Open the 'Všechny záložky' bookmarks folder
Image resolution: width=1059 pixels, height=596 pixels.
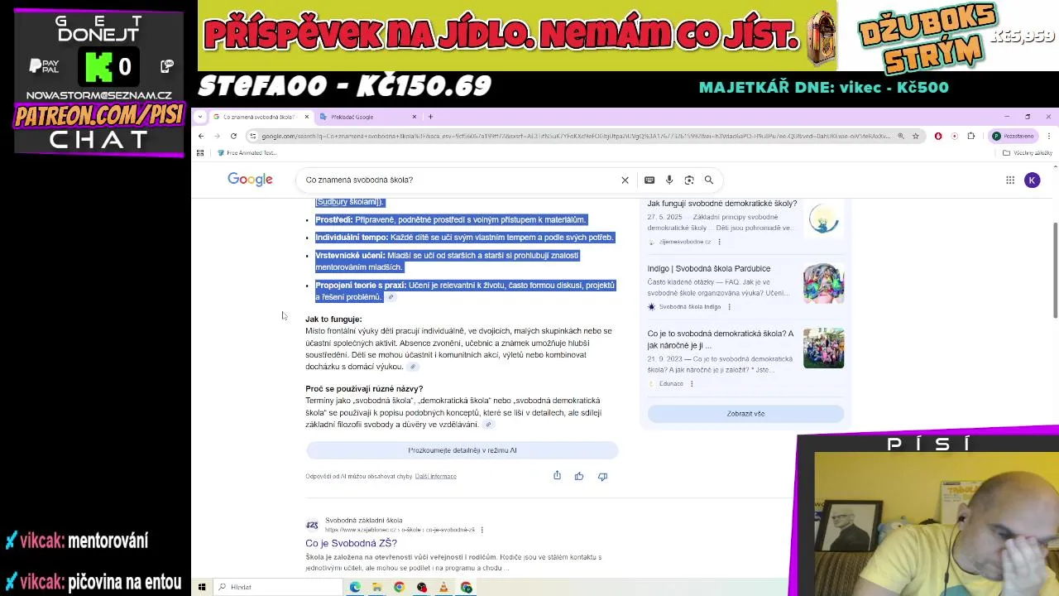point(1027,153)
